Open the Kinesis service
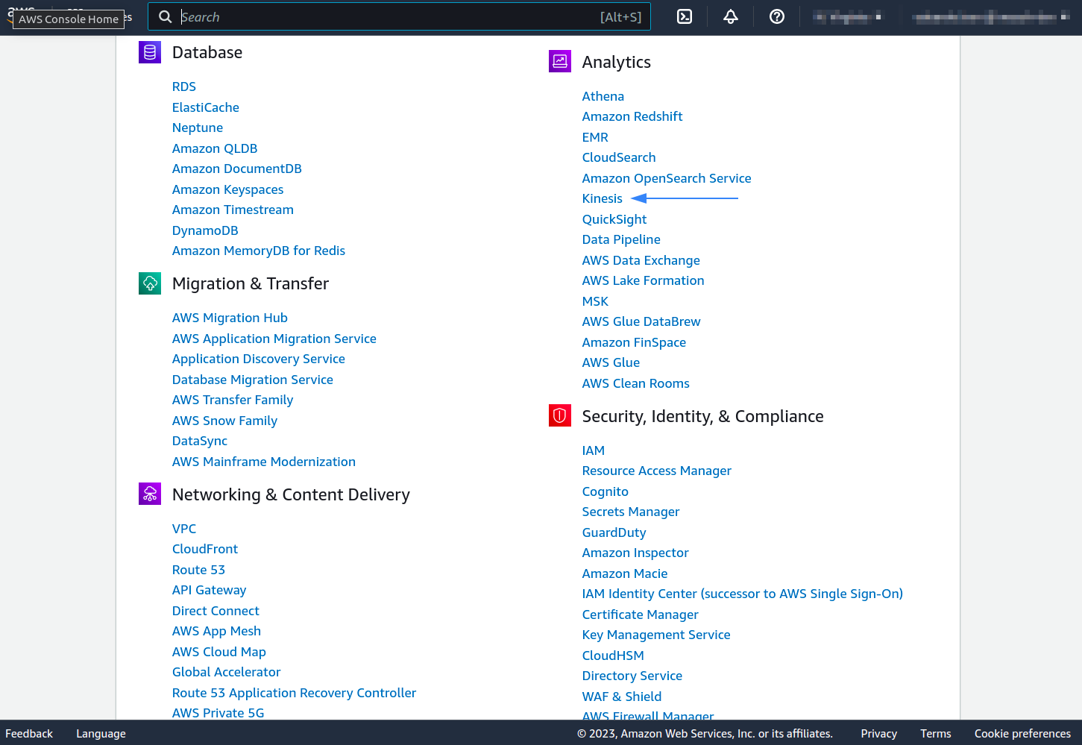Image resolution: width=1082 pixels, height=745 pixels. pyautogui.click(x=603, y=198)
